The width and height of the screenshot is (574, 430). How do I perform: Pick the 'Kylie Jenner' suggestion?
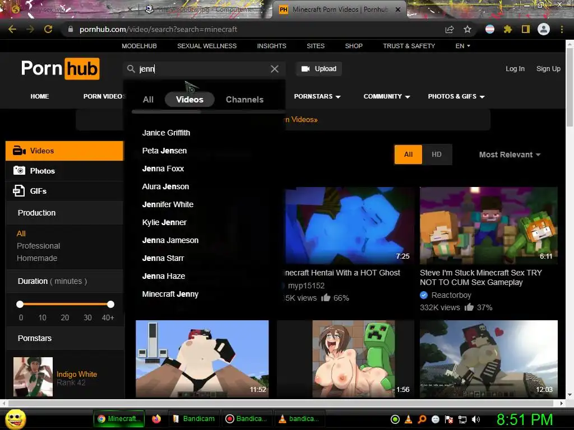[x=164, y=222]
